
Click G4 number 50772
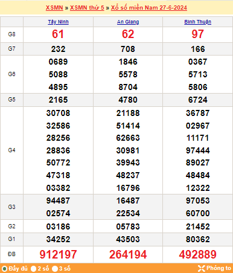(58, 162)
